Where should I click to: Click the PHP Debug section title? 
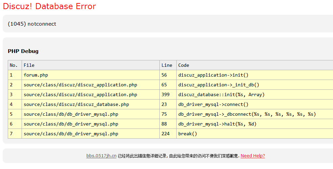tap(23, 51)
